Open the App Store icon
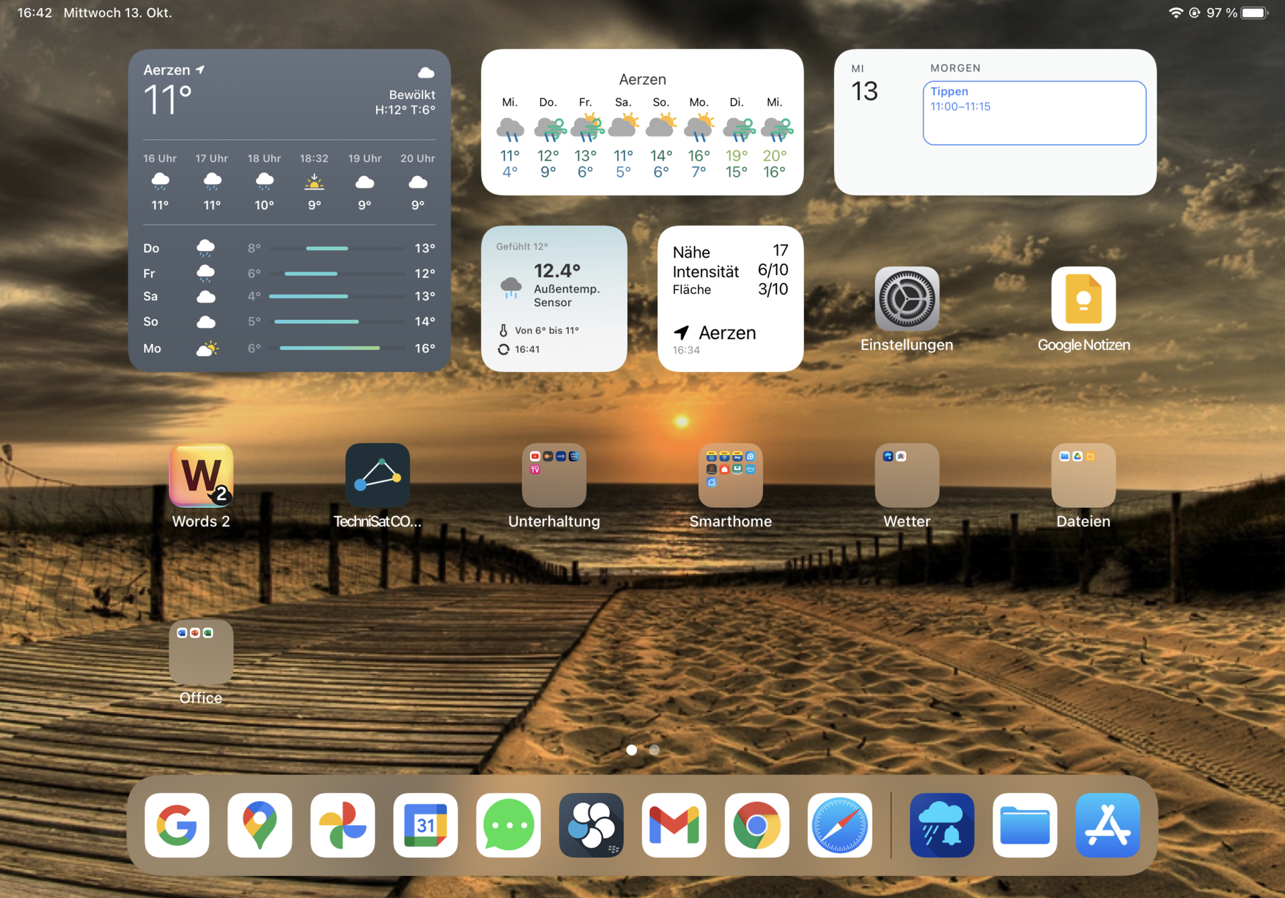 pos(1108,825)
